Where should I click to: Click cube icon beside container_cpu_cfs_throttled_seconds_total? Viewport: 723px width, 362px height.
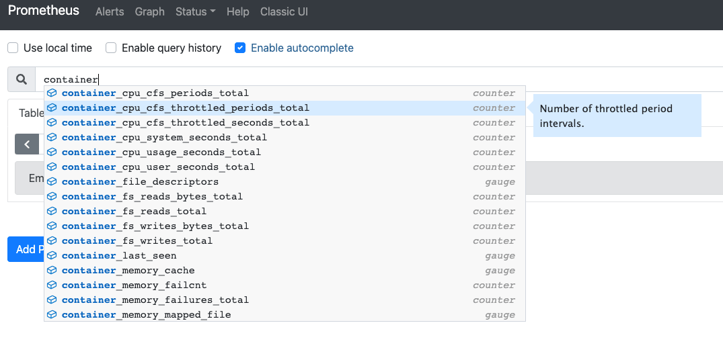(52, 122)
